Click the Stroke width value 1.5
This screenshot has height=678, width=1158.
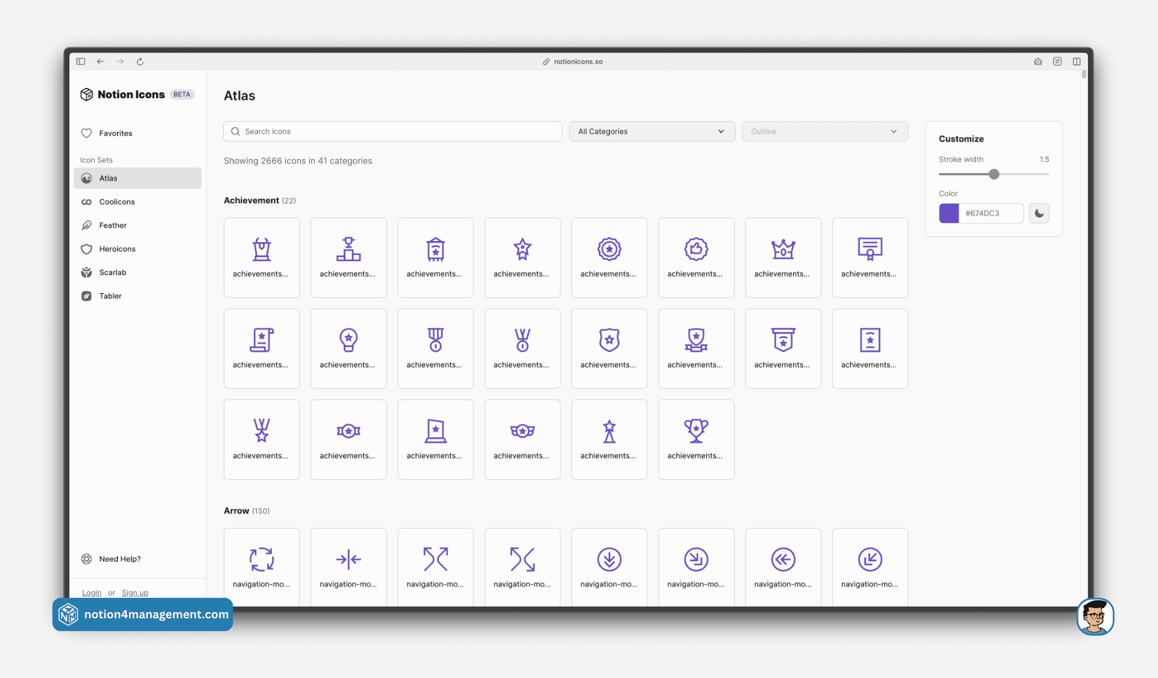[x=1044, y=159]
